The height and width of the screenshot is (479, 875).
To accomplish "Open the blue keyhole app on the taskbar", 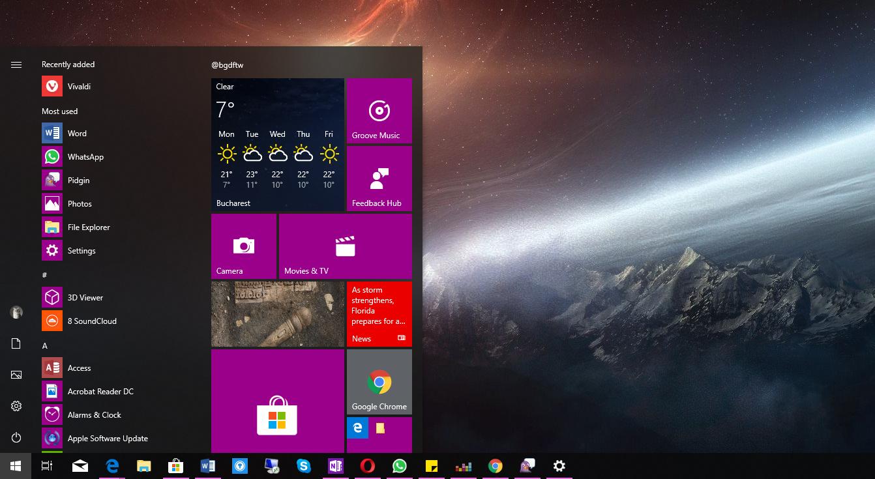I will [240, 466].
